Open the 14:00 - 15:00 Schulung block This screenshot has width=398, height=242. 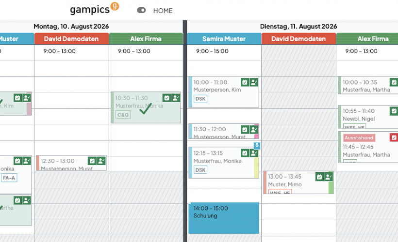224,218
